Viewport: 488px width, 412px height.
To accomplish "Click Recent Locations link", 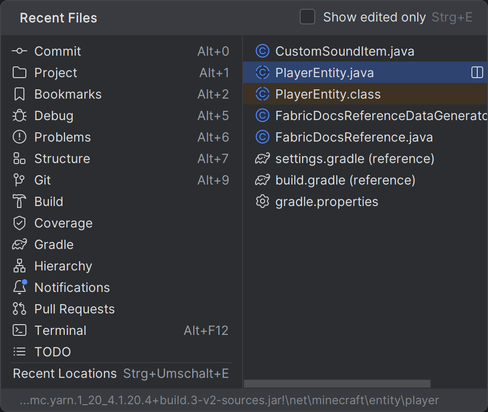I will pos(65,373).
